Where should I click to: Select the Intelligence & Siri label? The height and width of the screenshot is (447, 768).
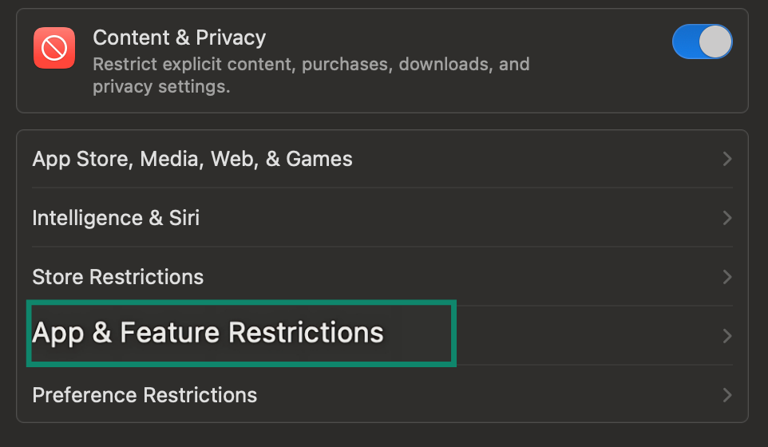[116, 218]
